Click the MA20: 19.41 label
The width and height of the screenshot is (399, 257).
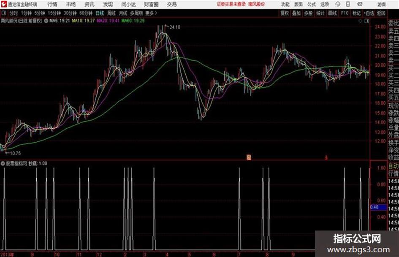pyautogui.click(x=108, y=21)
